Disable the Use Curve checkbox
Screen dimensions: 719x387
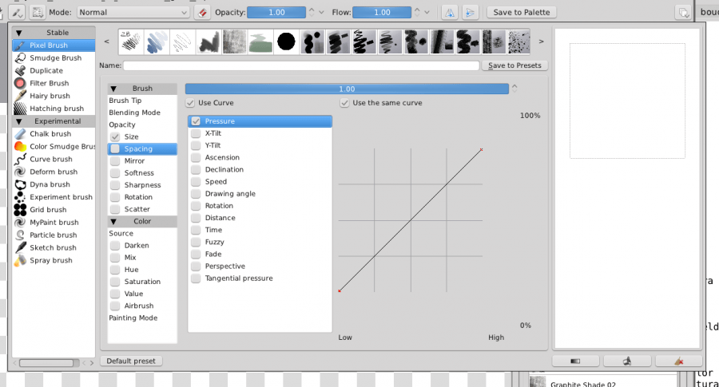click(x=190, y=103)
